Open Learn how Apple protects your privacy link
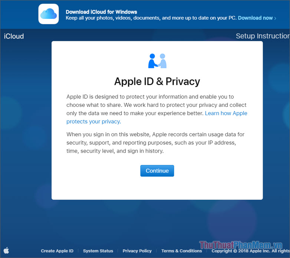 click(156, 117)
